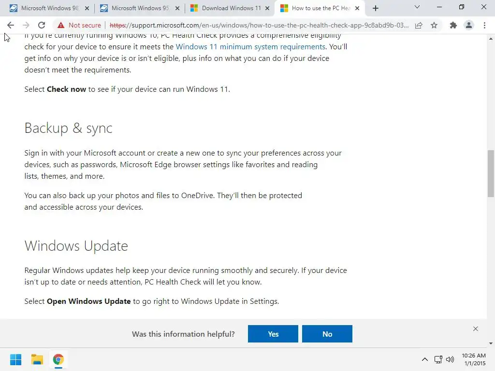This screenshot has height=371, width=495.
Task: Share this page via share icon
Action: pos(419,25)
